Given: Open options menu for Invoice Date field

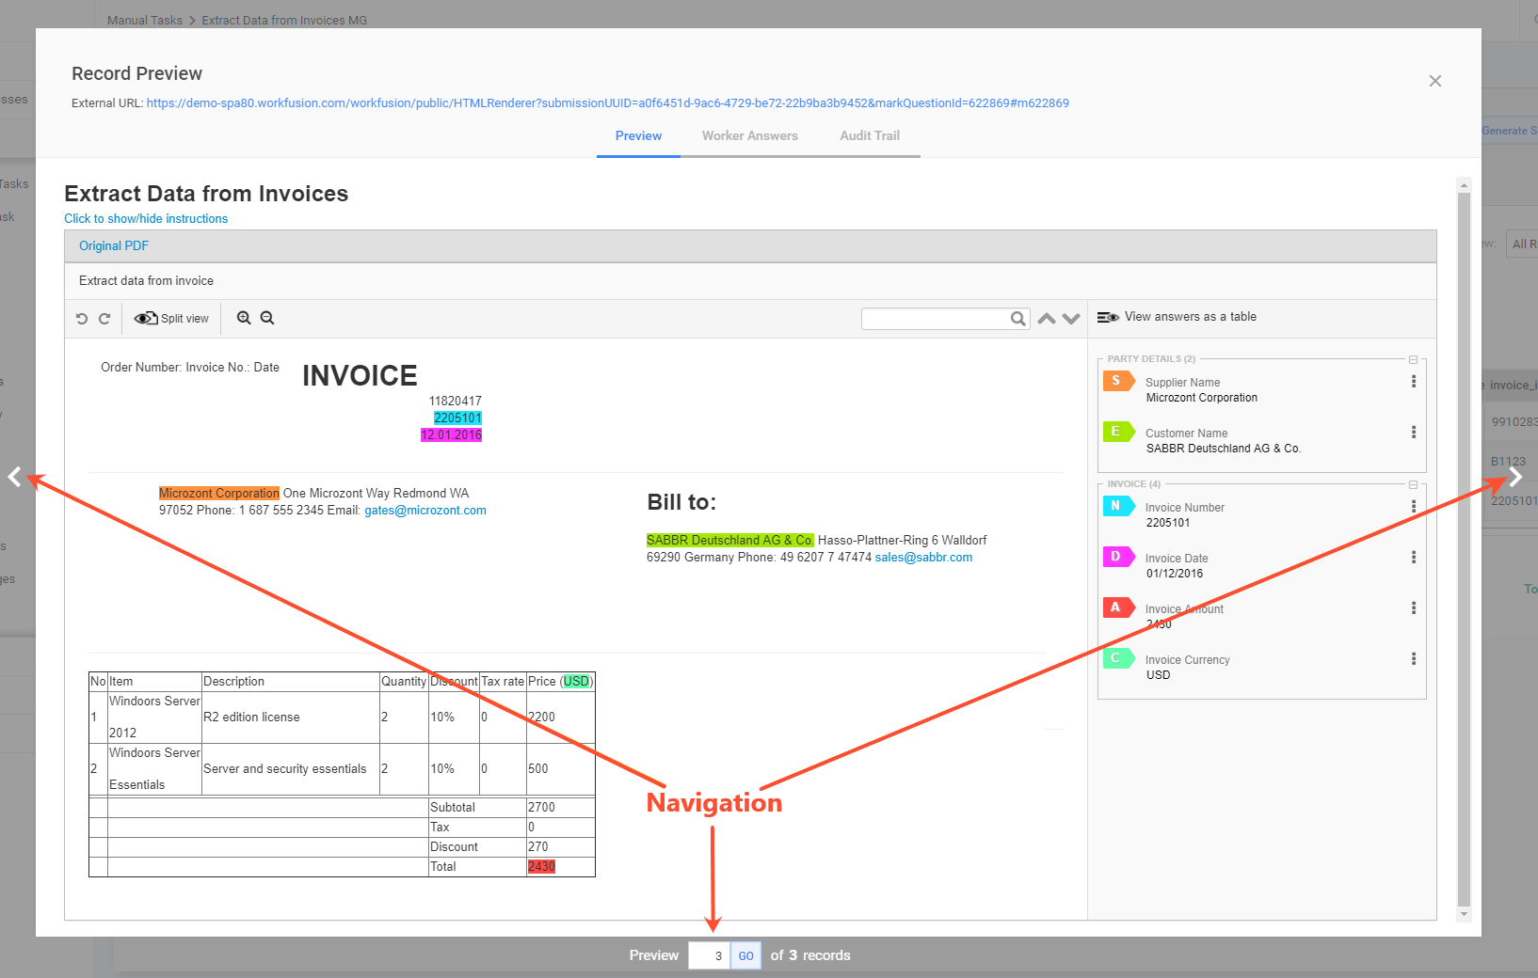Looking at the screenshot, I should click(x=1413, y=558).
